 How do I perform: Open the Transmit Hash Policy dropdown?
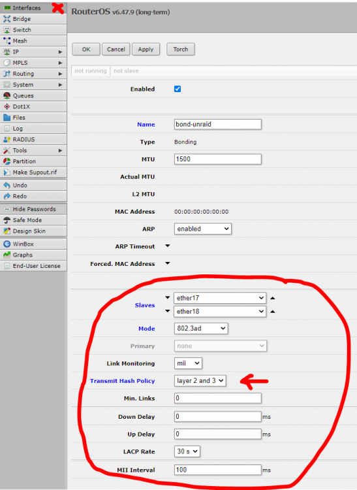[200, 381]
